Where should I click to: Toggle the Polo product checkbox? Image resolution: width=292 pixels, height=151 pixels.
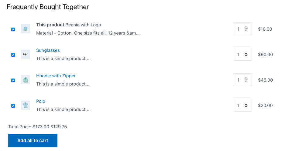[x=13, y=106]
